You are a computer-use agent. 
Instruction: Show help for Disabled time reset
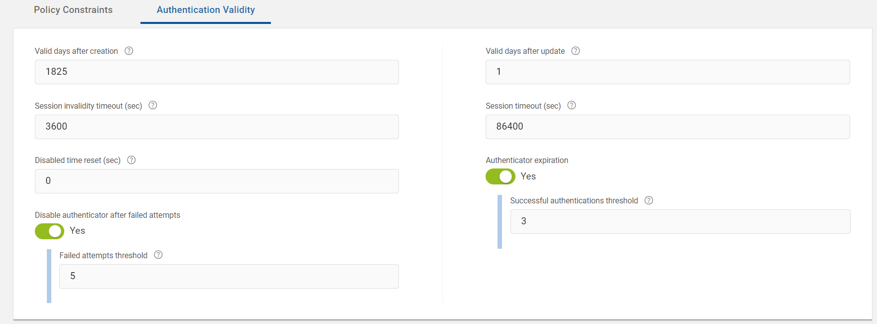[x=131, y=160]
